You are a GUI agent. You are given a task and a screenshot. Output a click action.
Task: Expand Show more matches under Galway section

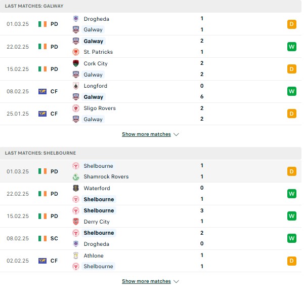[x=146, y=134]
